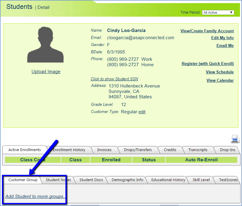This screenshot has height=206, width=242.
Task: Click Edit My Info link
Action: [x=222, y=38]
